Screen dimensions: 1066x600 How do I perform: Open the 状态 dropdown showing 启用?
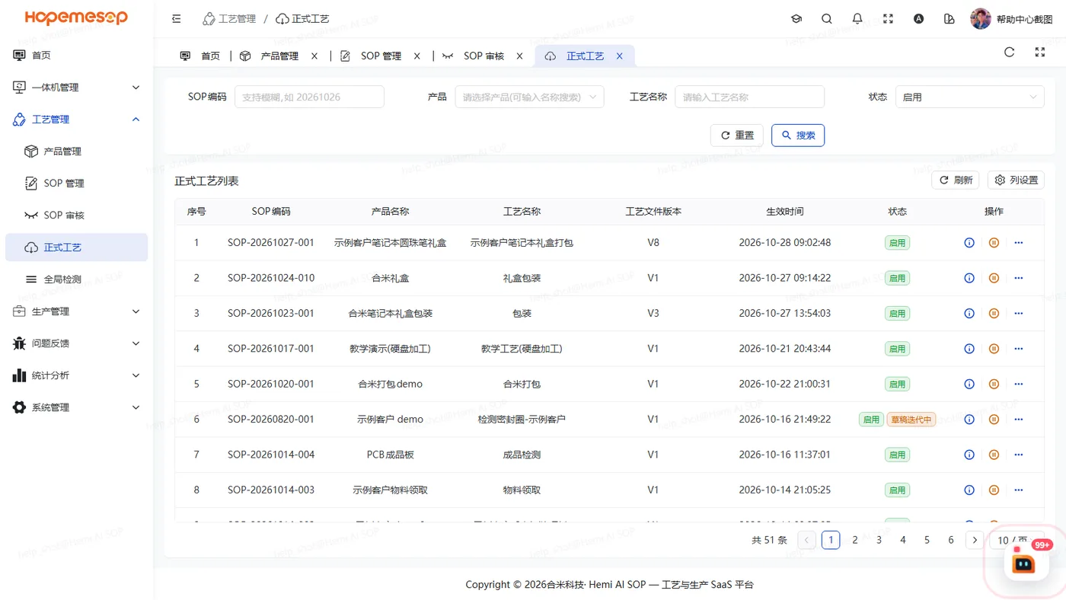(x=969, y=97)
